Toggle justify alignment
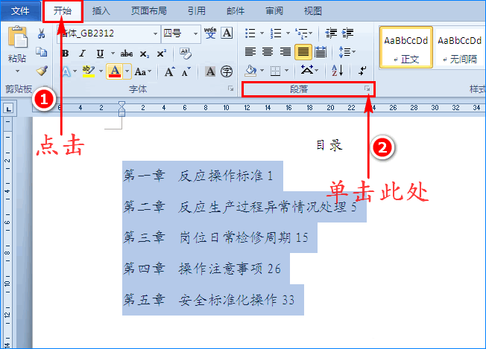Viewport: 486px width, 349px height. click(x=303, y=51)
